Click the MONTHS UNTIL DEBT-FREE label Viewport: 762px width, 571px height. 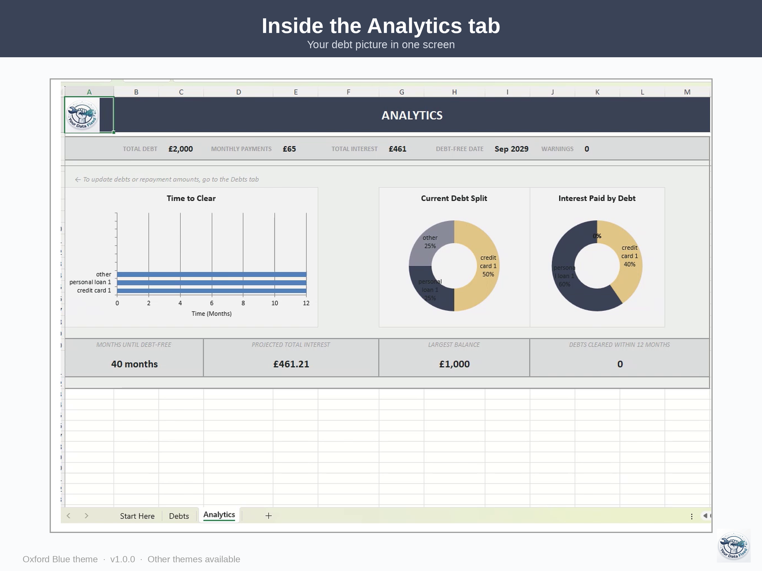click(134, 344)
